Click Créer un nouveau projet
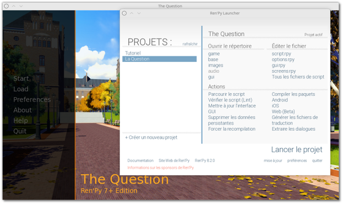 [151, 137]
